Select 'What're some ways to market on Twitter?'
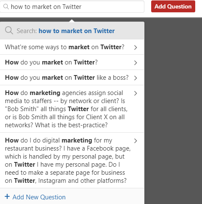The width and height of the screenshot is (202, 204). pyautogui.click(x=72, y=47)
